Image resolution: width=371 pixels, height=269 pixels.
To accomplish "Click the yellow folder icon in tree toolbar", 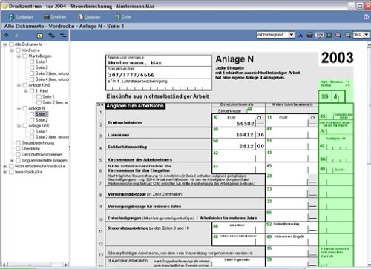I will [x=39, y=36].
